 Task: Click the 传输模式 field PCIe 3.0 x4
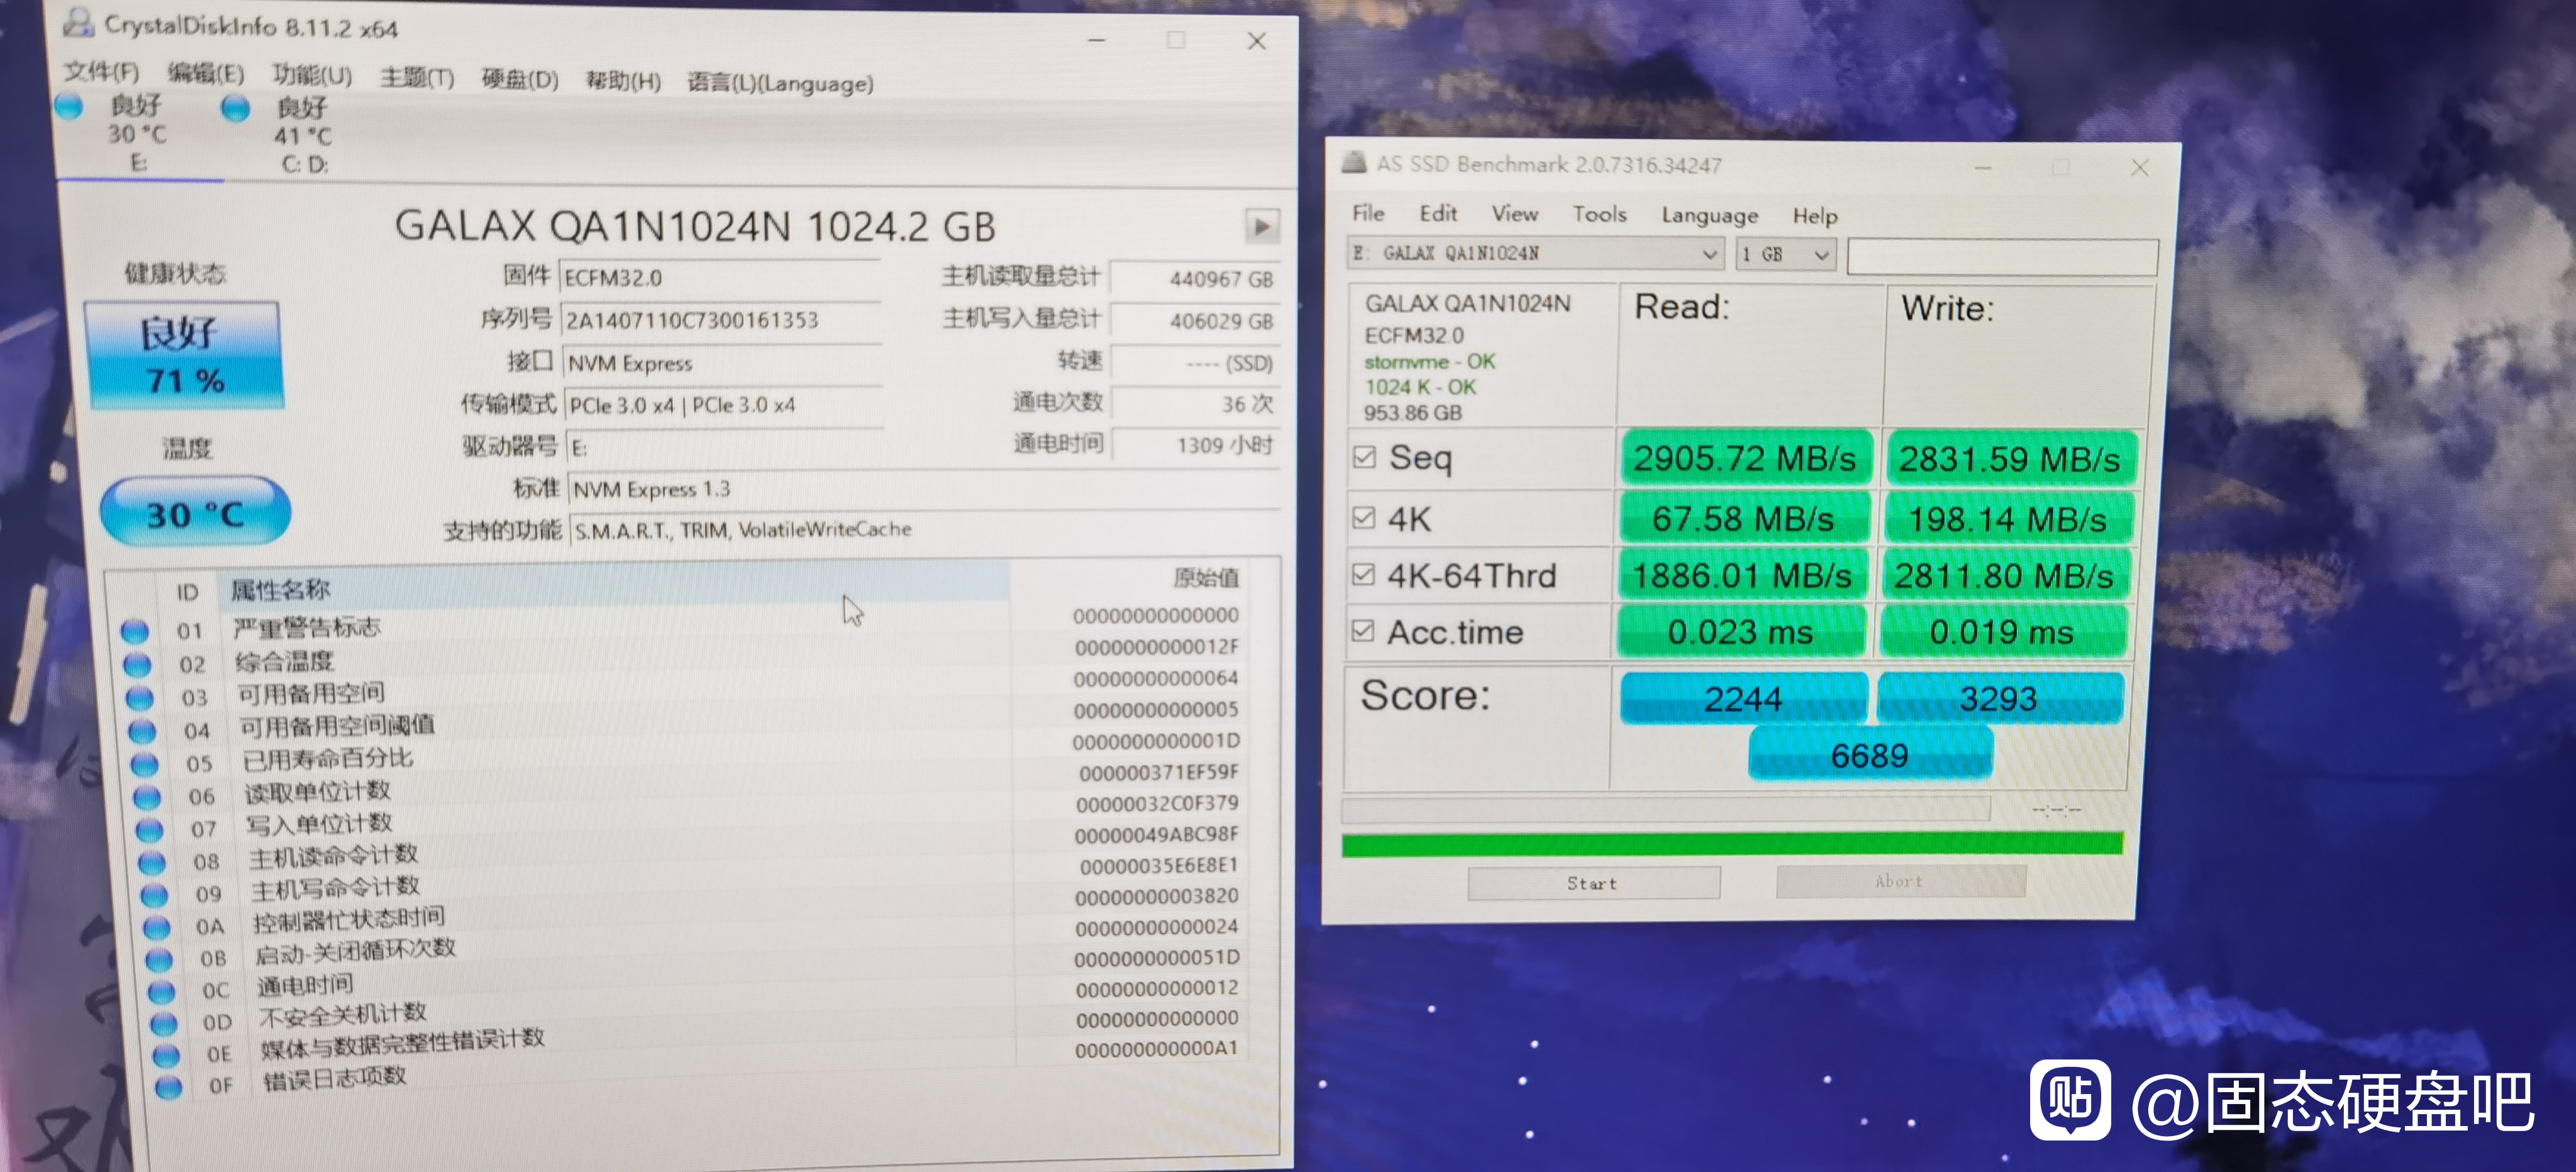pyautogui.click(x=724, y=405)
